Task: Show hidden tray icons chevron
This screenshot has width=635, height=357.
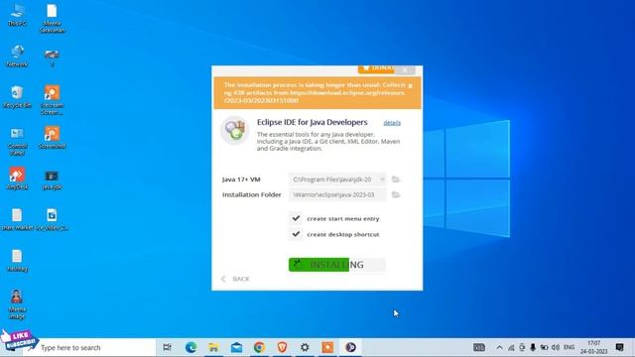Action: 499,348
